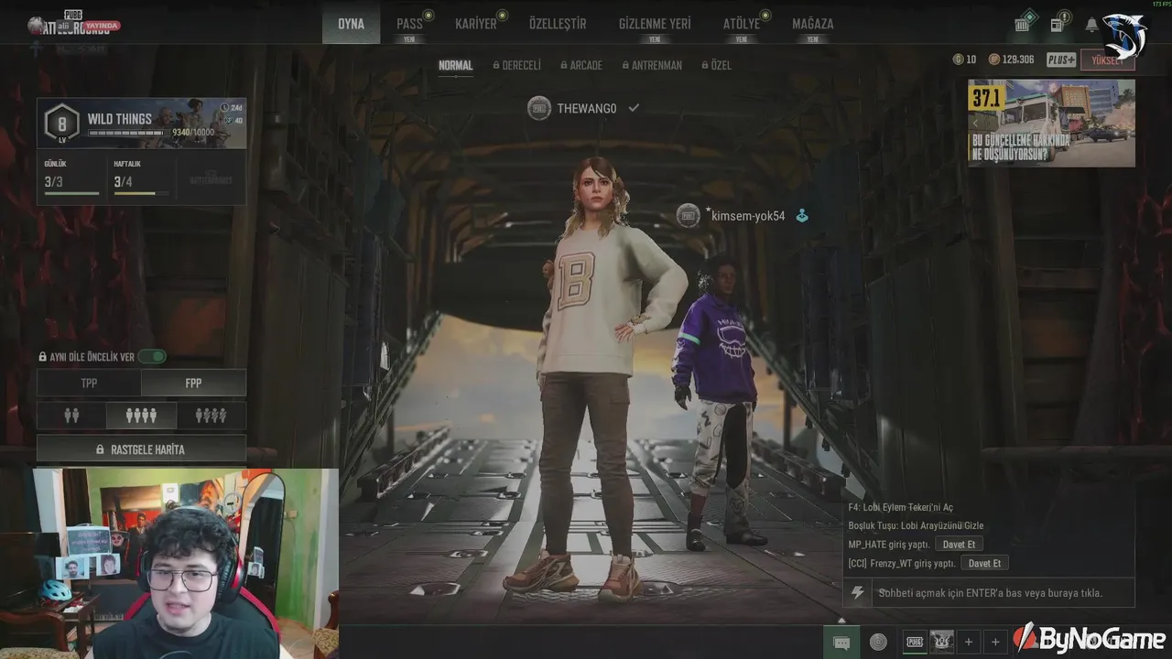Viewport: 1172px width, 659px height.
Task: Select the locked ÖZEL mode tab
Action: pyautogui.click(x=716, y=66)
